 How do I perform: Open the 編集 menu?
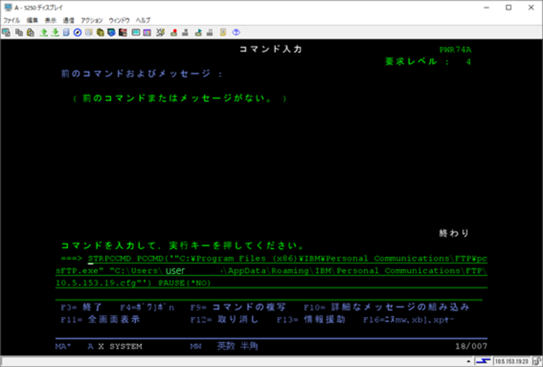tap(33, 20)
